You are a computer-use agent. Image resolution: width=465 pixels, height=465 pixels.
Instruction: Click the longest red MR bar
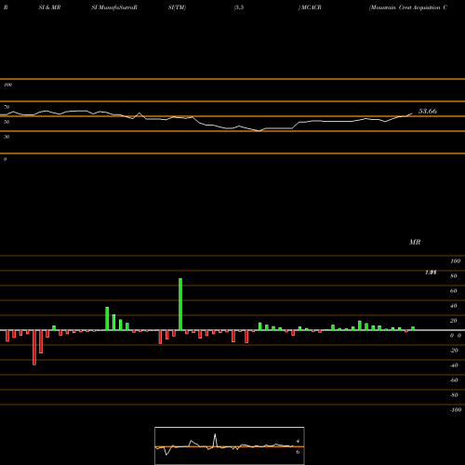(x=34, y=348)
